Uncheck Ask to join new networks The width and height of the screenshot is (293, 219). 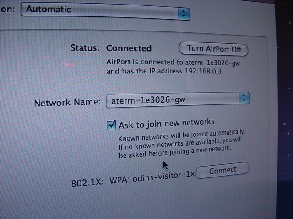111,125
